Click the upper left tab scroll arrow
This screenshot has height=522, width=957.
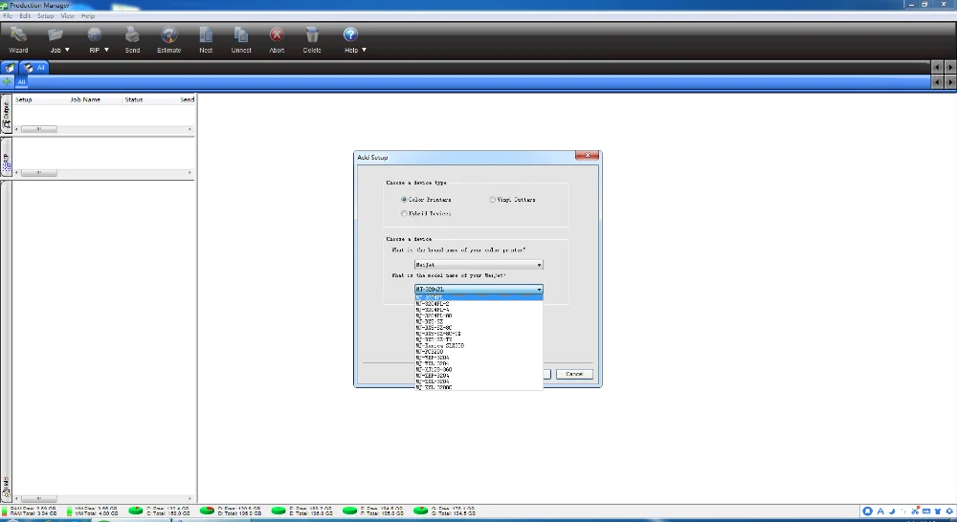pyautogui.click(x=938, y=67)
